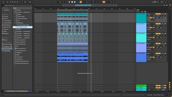The height and width of the screenshot is (97, 172).
Task: Expand the 808s folder
Action: pos(15,14)
